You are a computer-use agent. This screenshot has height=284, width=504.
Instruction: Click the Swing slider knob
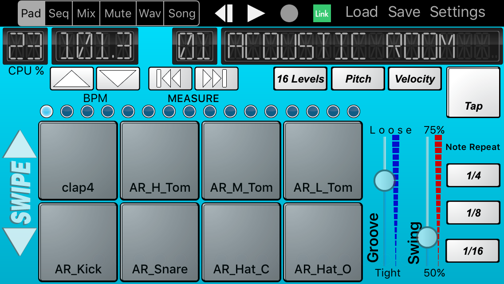pos(427,237)
